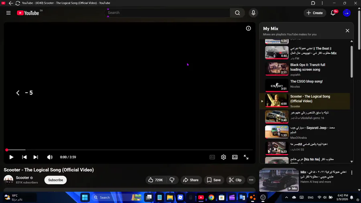Close the My Mix playlist panel
Image resolution: width=361 pixels, height=203 pixels.
(x=347, y=30)
